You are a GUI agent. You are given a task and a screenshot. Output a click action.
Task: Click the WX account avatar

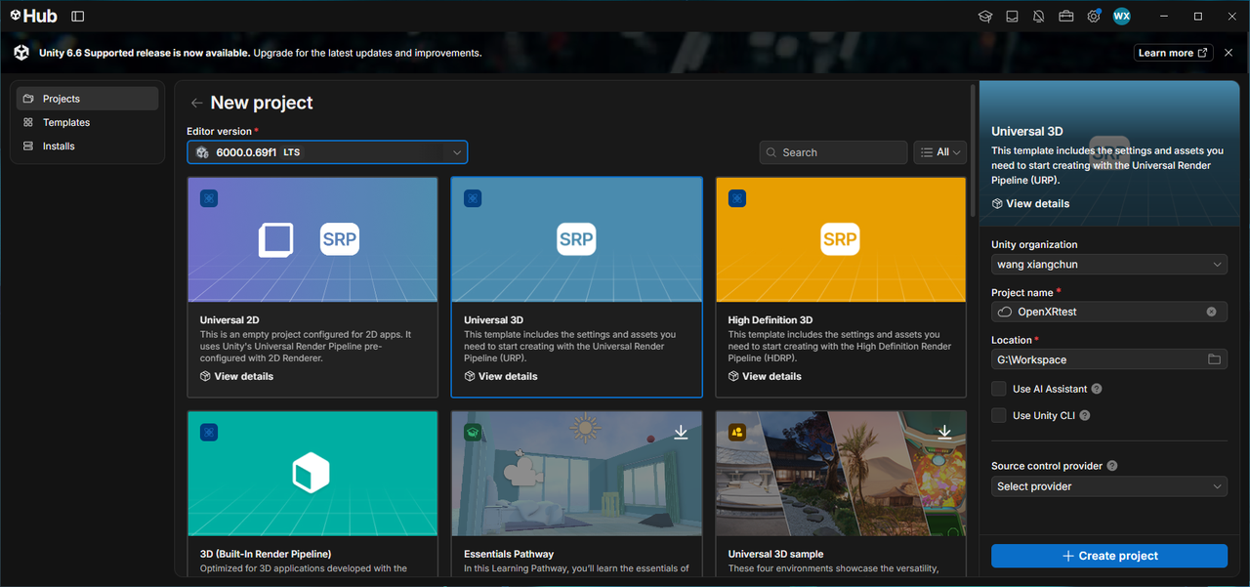point(1122,17)
